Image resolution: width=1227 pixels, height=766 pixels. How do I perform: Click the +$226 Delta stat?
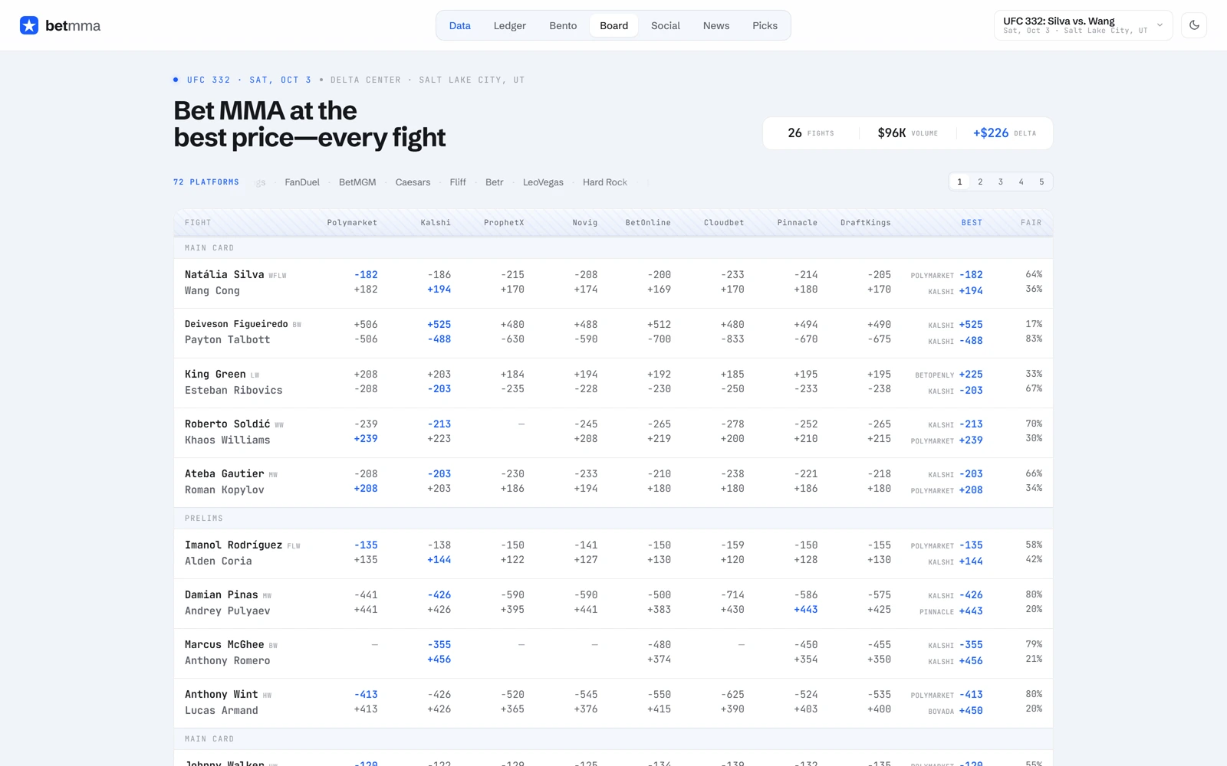click(x=1005, y=133)
